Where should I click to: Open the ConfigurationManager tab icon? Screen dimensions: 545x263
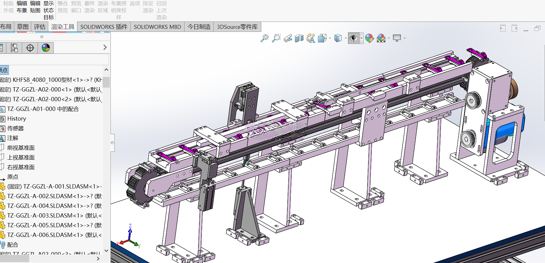[14, 48]
